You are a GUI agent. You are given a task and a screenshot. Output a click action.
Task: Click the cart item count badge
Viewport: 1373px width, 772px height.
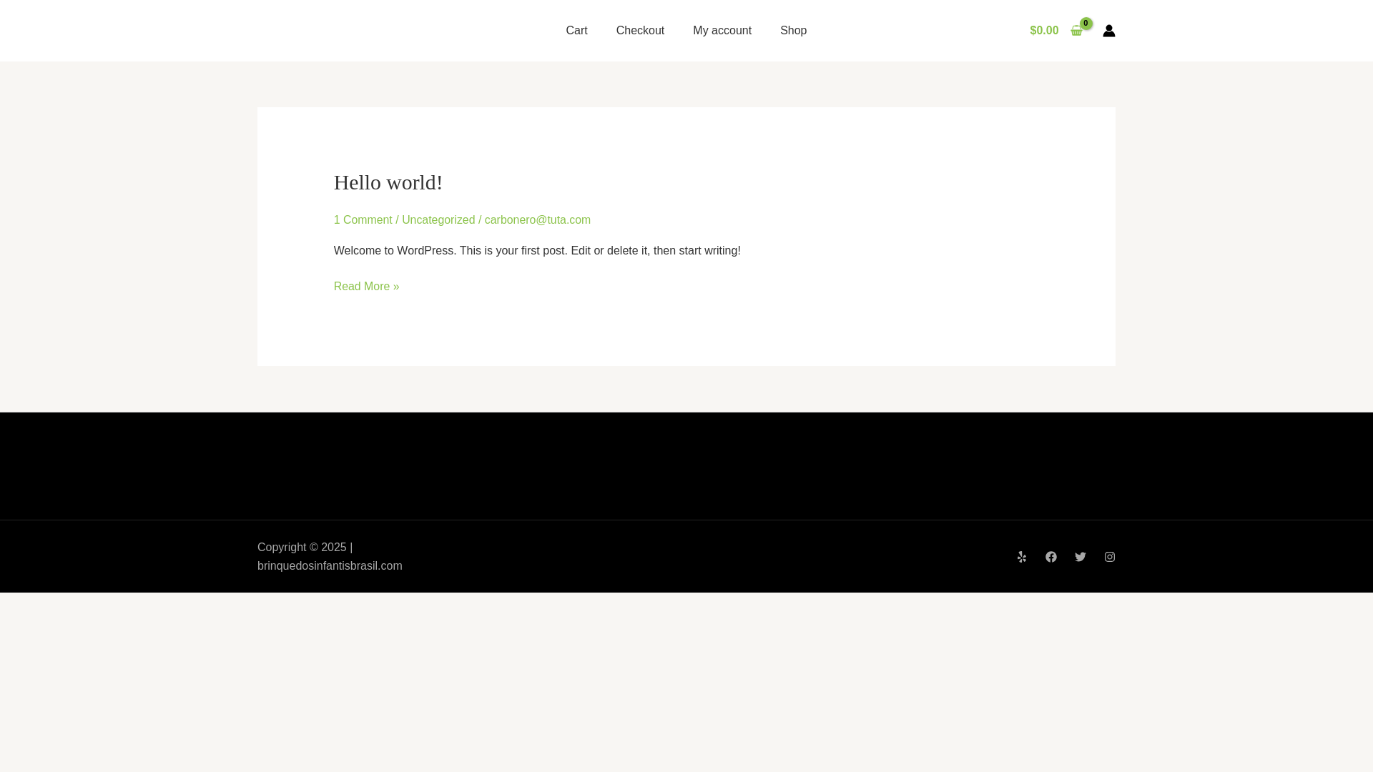[x=1086, y=23]
